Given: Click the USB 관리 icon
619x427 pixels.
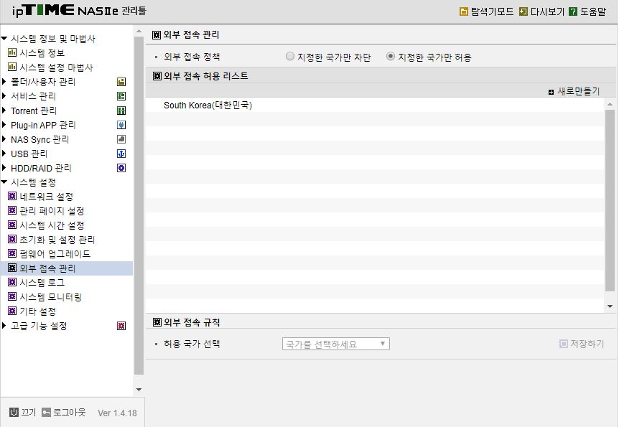Looking at the screenshot, I should (121, 154).
